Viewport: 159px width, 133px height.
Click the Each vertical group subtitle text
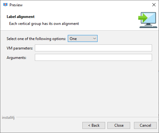pos(44,24)
